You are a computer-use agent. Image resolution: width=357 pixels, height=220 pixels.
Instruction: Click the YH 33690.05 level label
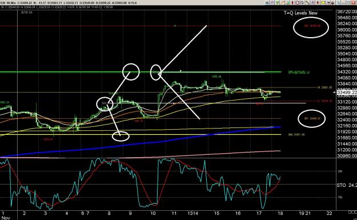[324, 87]
